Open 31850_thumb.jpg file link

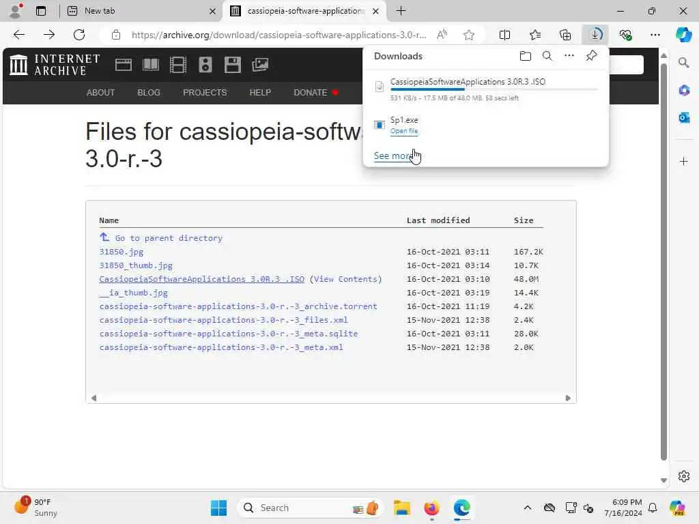pyautogui.click(x=136, y=265)
